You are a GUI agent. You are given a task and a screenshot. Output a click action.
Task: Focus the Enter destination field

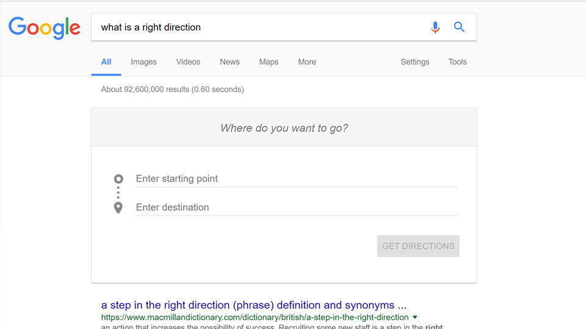pos(296,208)
